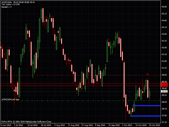The width and height of the screenshot is (169, 127).
Task: Click the 39.65 price scale value
Action: 164,88
